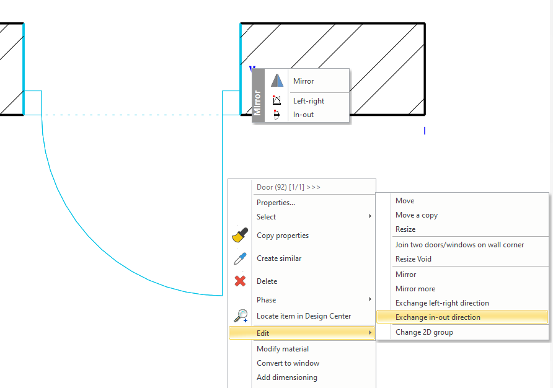The height and width of the screenshot is (388, 553).
Task: Click the vertical Mirror popup title strip
Action: (258, 95)
